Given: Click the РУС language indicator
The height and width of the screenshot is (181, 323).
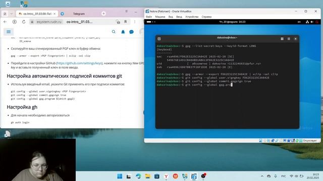Looking at the screenshot, I should coord(284,176).
